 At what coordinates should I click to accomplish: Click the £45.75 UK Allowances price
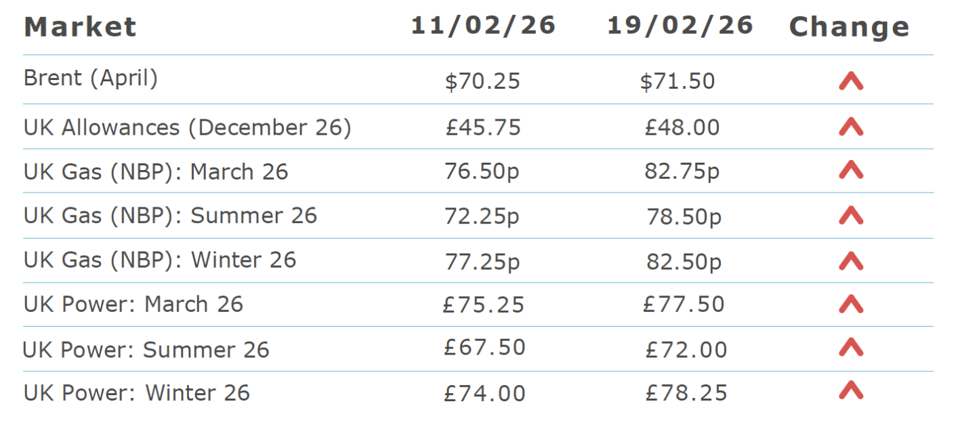483,127
